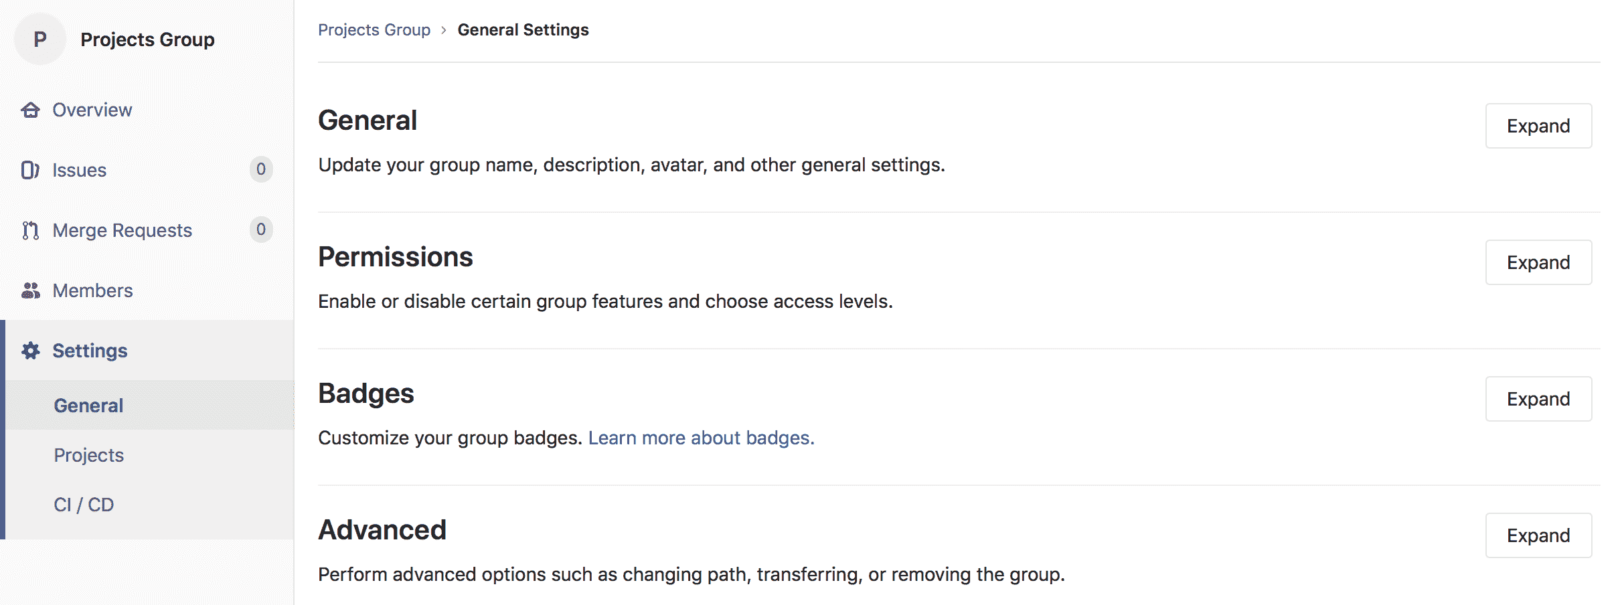This screenshot has height=605, width=1624.
Task: Click the General Settings breadcrumb label
Action: (x=523, y=29)
